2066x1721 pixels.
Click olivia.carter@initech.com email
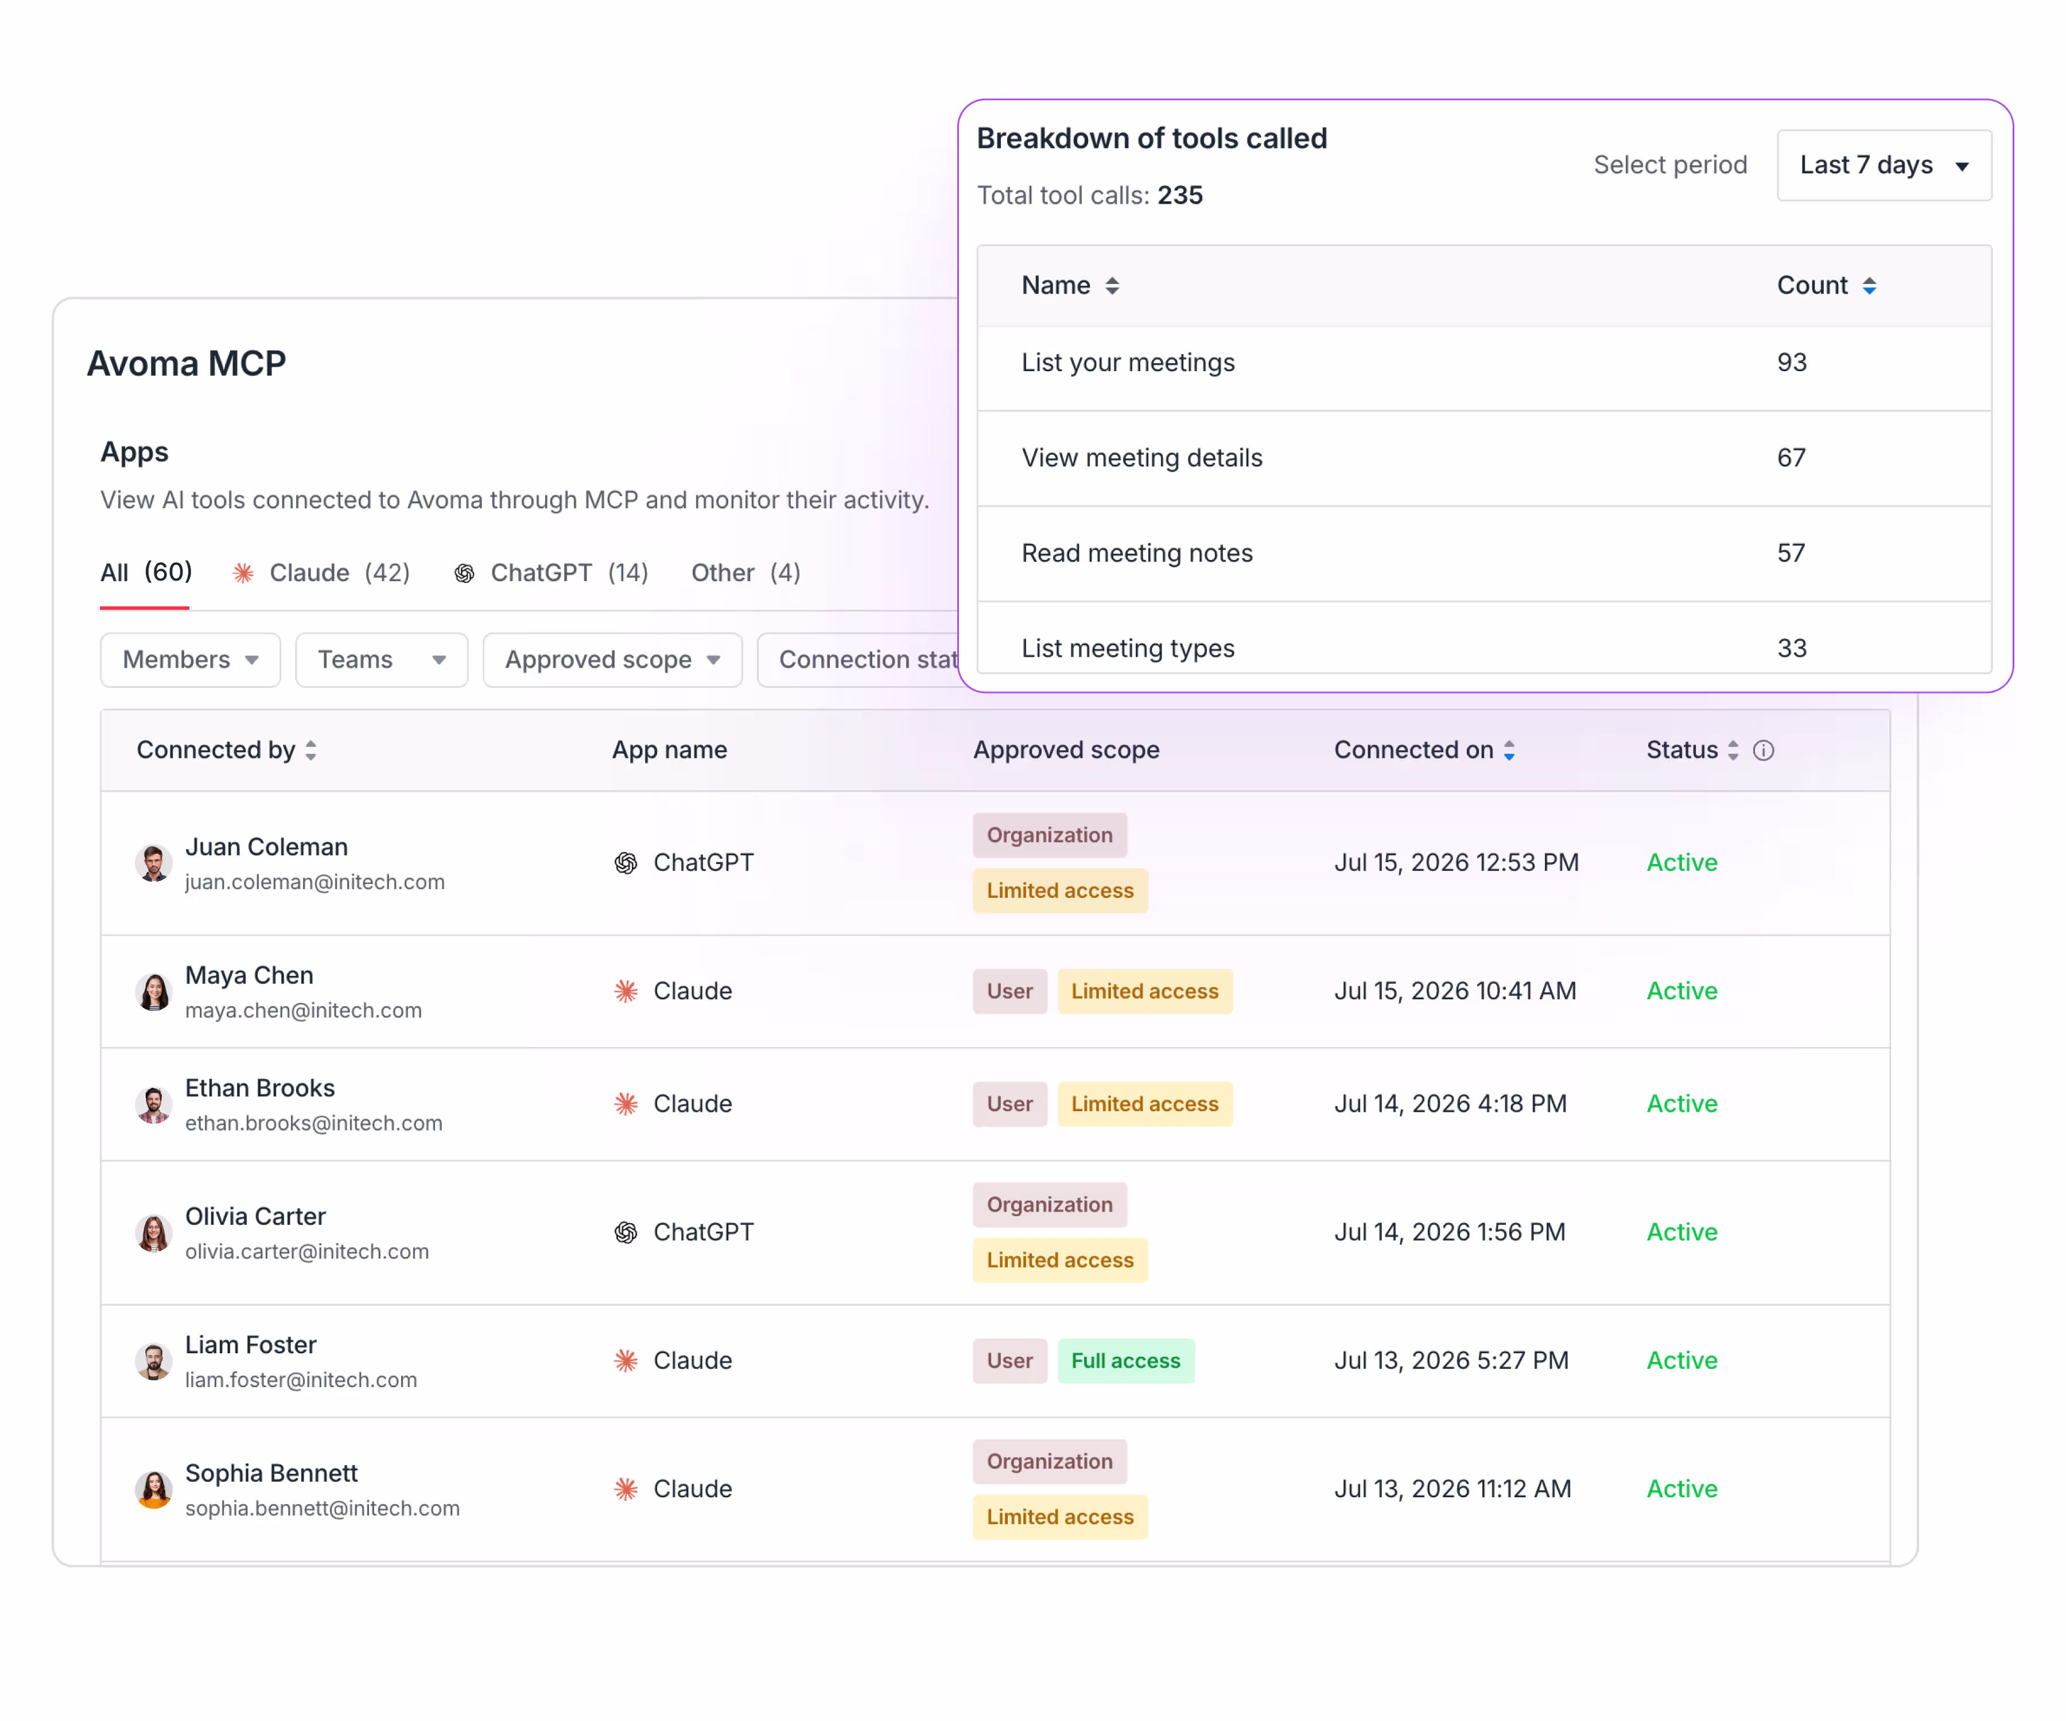coord(307,1252)
